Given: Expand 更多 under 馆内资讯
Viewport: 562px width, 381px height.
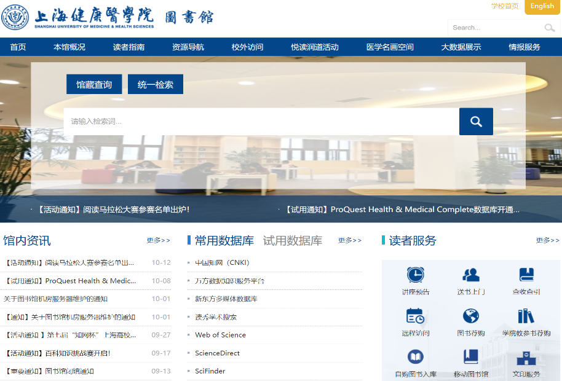Looking at the screenshot, I should tap(159, 240).
